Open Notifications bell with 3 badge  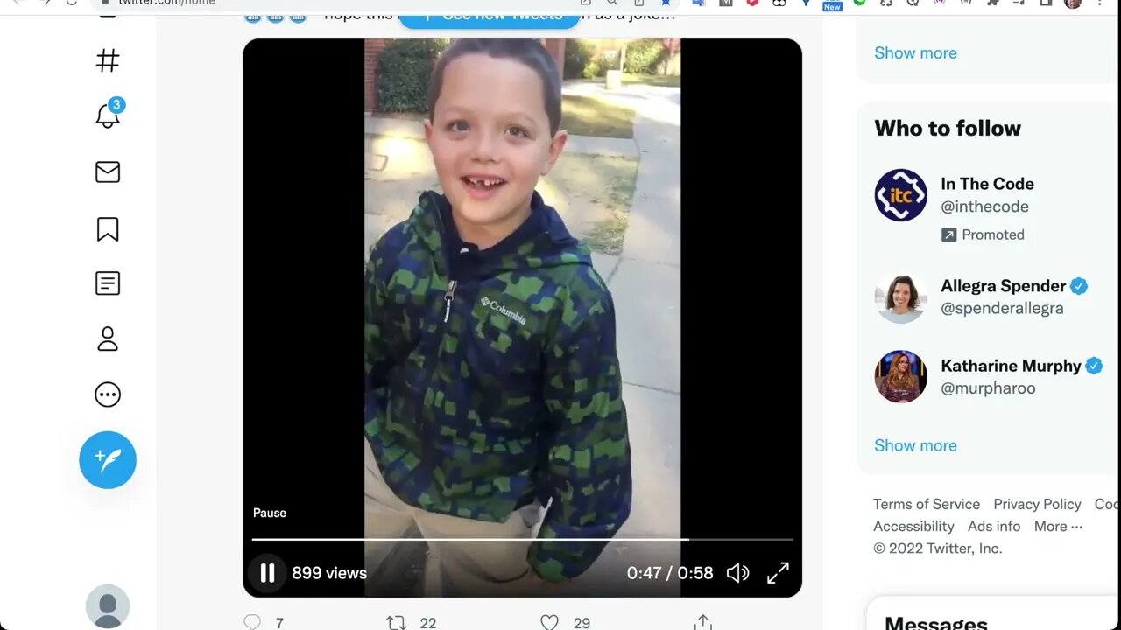click(x=109, y=115)
